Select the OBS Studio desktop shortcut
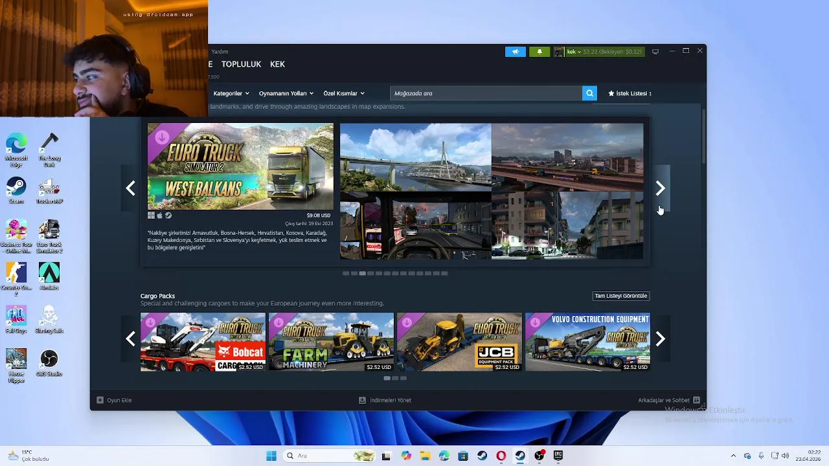The height and width of the screenshot is (466, 829). pyautogui.click(x=49, y=363)
